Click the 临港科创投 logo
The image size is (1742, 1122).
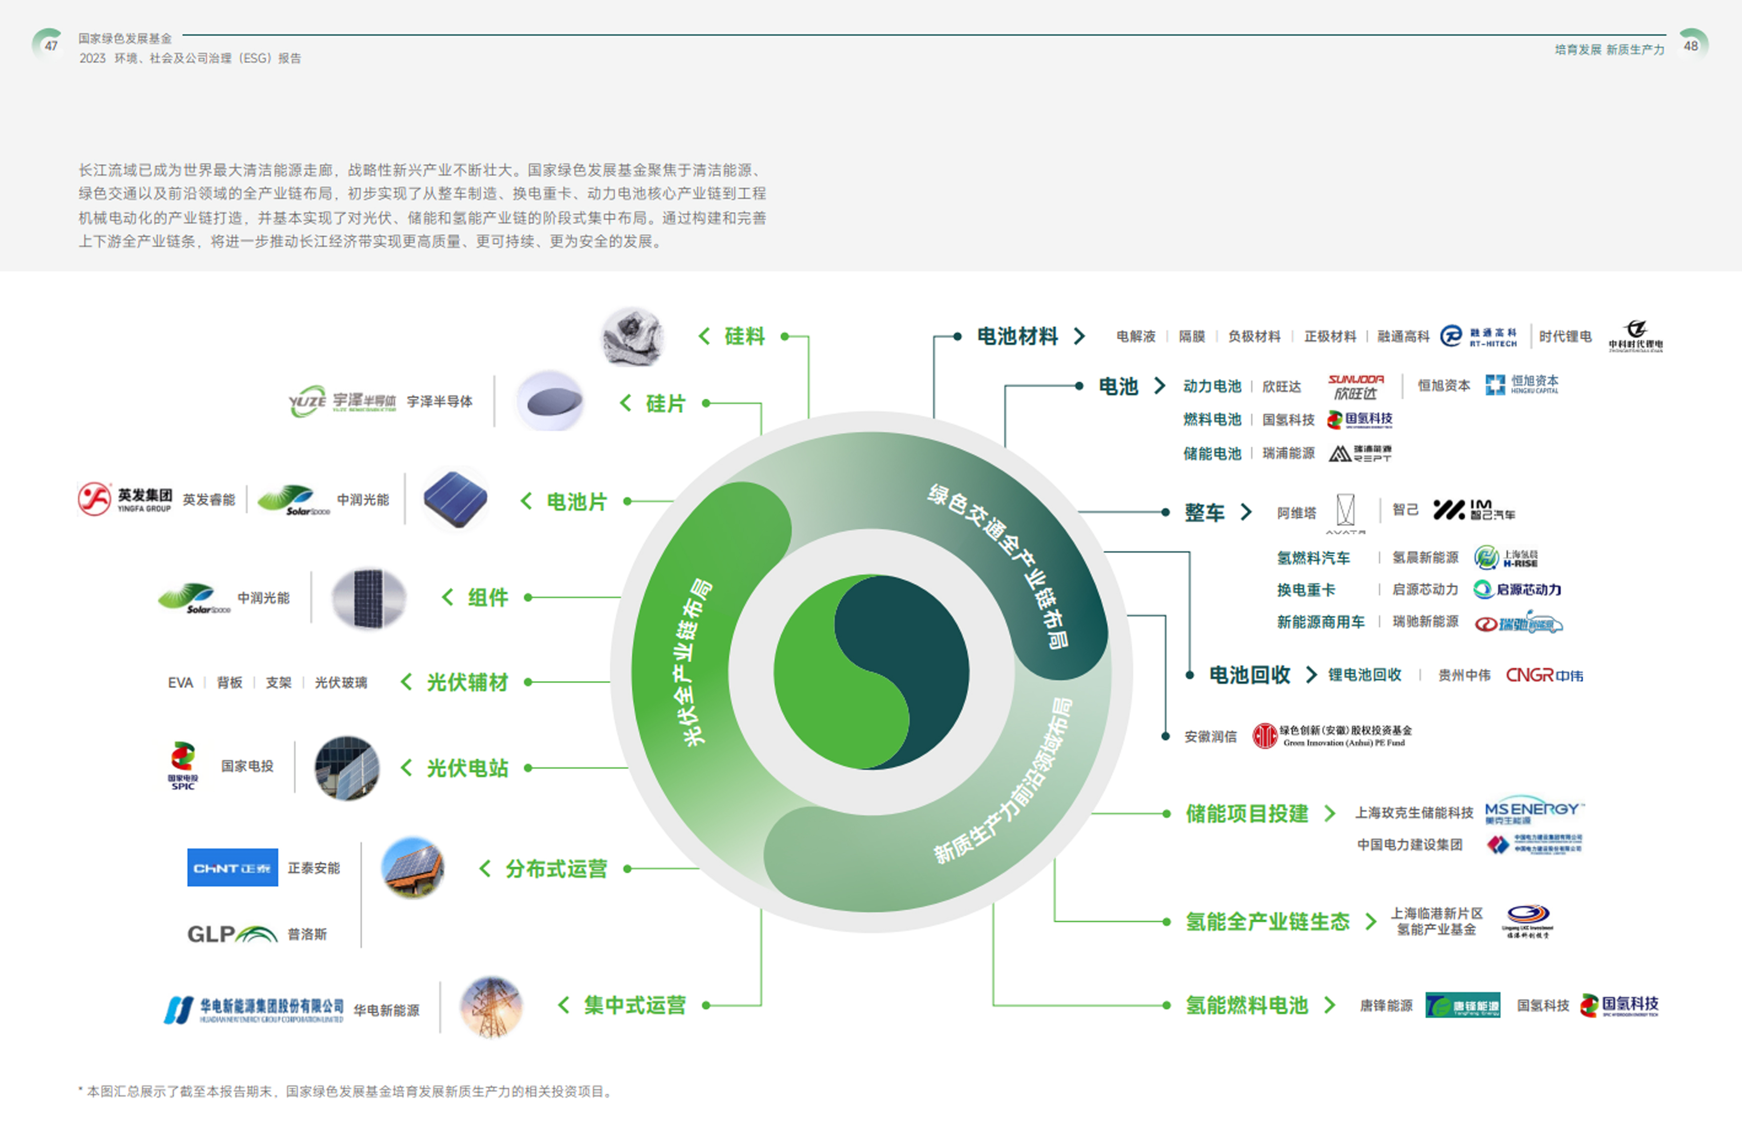pos(1528,921)
